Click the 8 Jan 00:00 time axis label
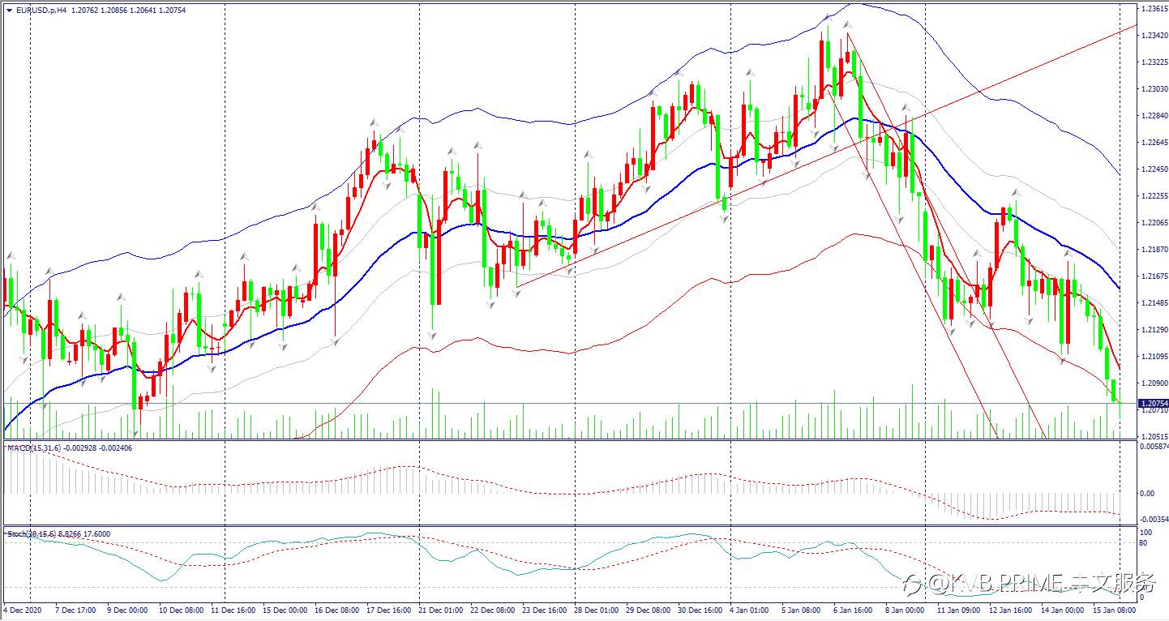The width and height of the screenshot is (1169, 621). pyautogui.click(x=905, y=610)
